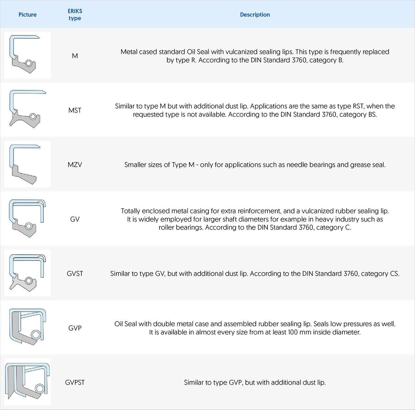Image resolution: width=415 pixels, height=410 pixels.
Task: Select the MZV seal diagram
Action: click(x=27, y=164)
